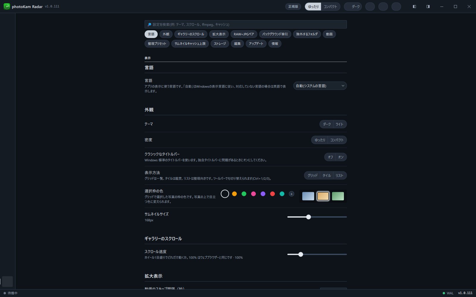Open the ダーク theme selector in title bar
This screenshot has width=476, height=297.
coord(353,7)
